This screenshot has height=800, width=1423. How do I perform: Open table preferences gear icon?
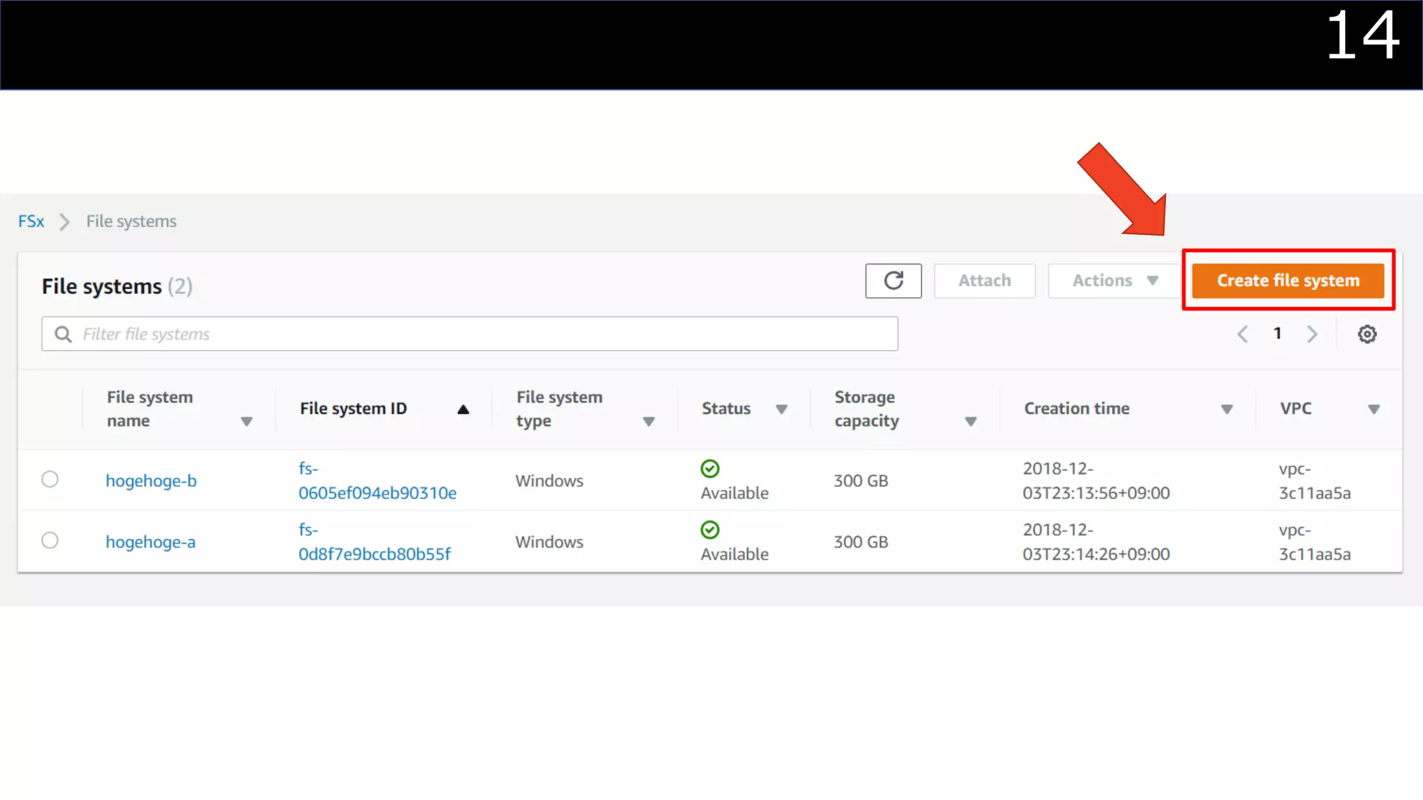1367,334
